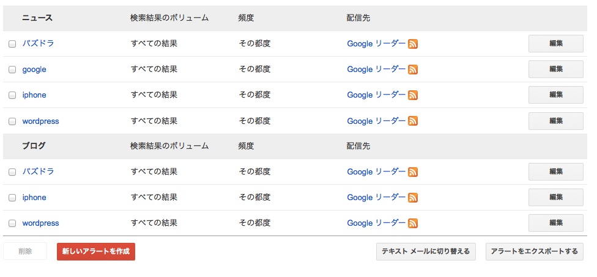This screenshot has width=597, height=277.
Task: Click RSS feed icon for News パズドラ alert
Action: pyautogui.click(x=413, y=44)
